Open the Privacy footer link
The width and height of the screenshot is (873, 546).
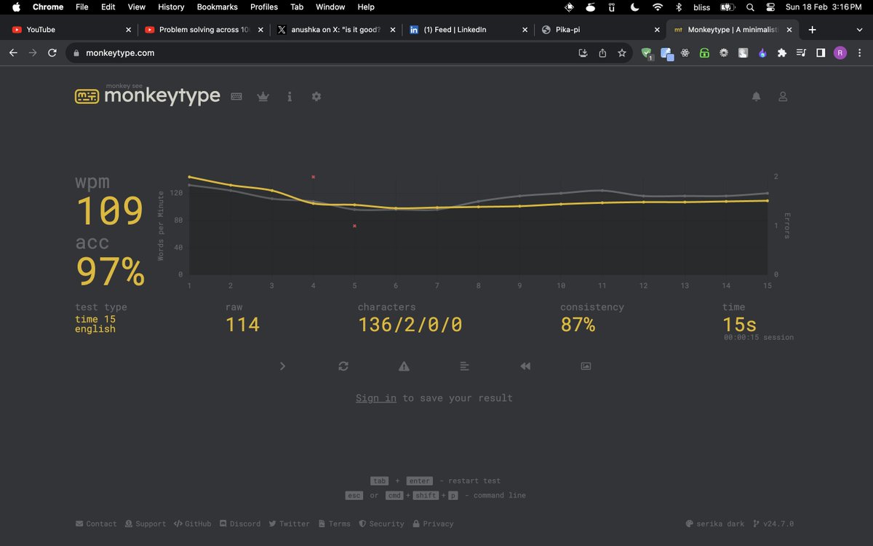click(x=433, y=523)
